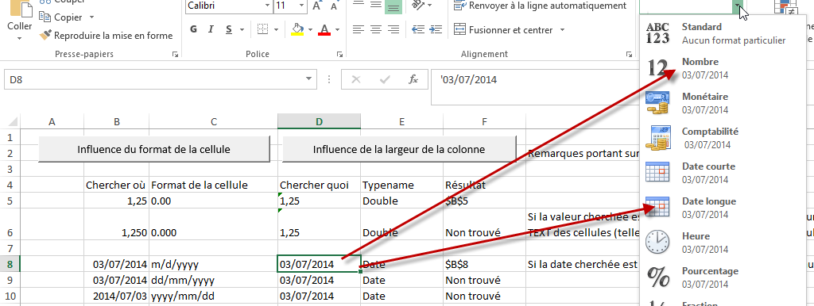
Task: Toggle bold G formatting
Action: [194, 29]
